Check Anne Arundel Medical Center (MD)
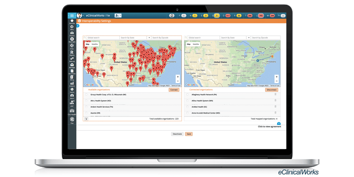Viewport: 354px width, 177px height. click(x=187, y=113)
